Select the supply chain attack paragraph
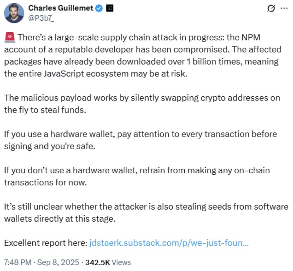Image resolution: width=293 pixels, height=271 pixels. [143, 55]
